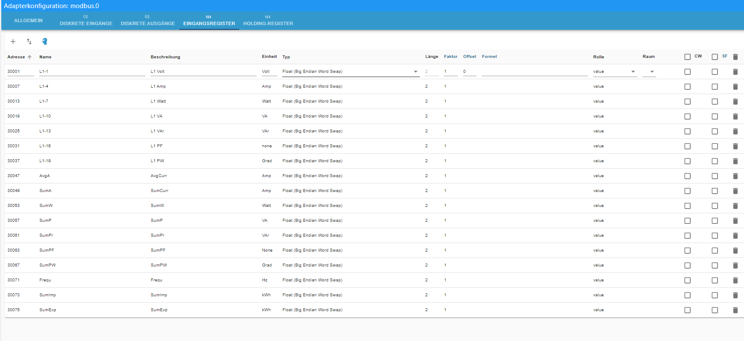Open the Allgemein tab
The width and height of the screenshot is (744, 341).
click(29, 20)
